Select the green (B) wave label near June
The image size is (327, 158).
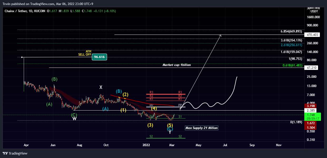[x=55, y=79]
